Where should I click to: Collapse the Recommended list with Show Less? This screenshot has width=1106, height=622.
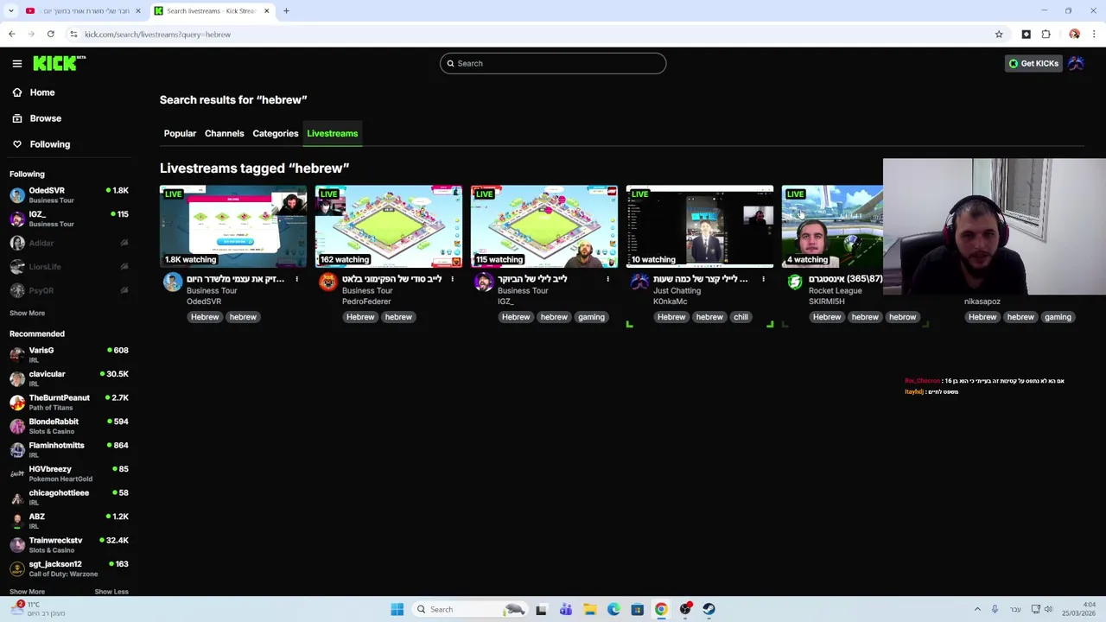click(x=111, y=592)
